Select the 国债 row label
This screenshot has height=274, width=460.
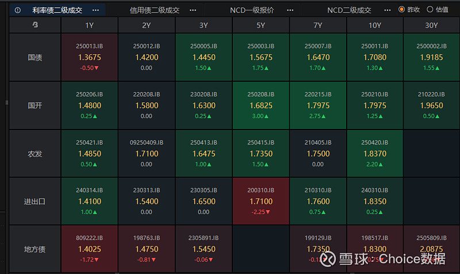[x=35, y=57]
